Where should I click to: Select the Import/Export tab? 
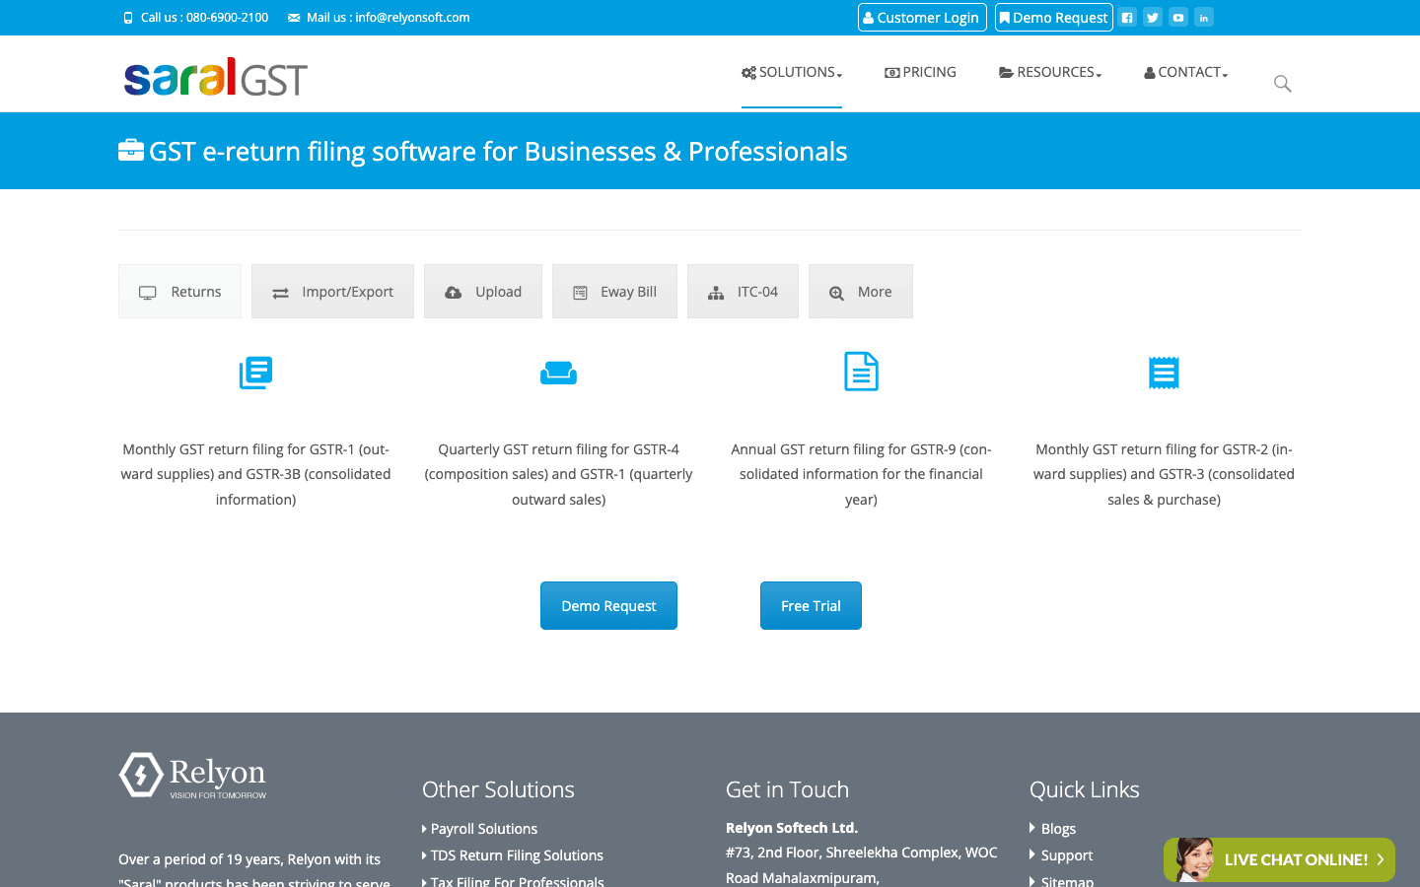332,292
